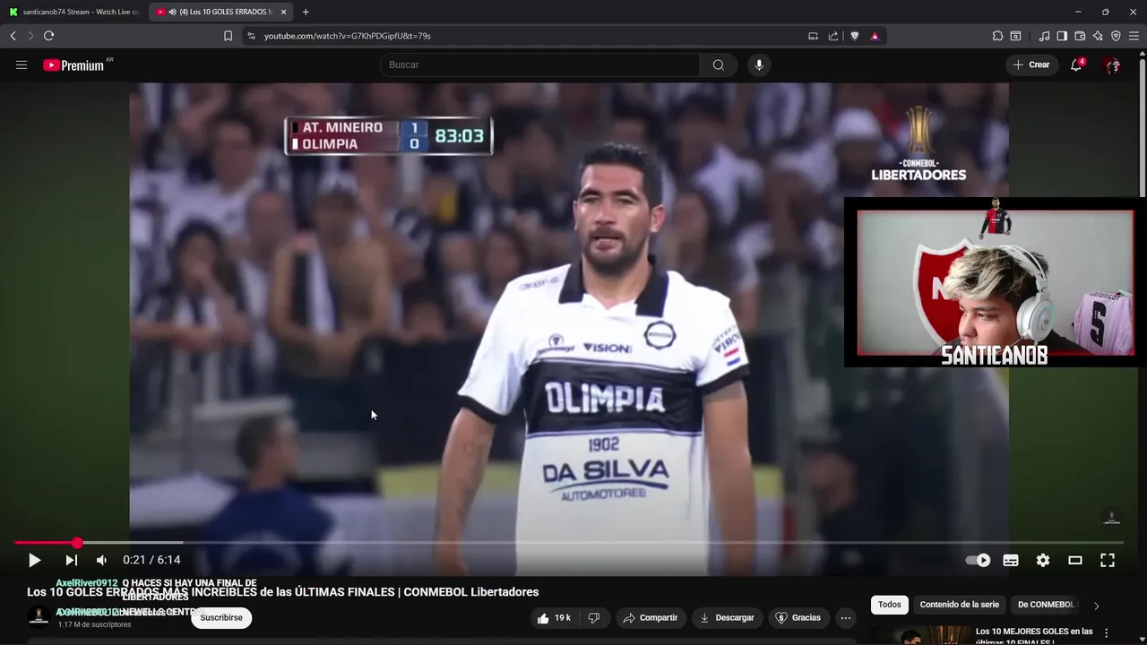This screenshot has height=645, width=1147.
Task: Open the YouTube hamburger guide menu
Action: (22, 64)
